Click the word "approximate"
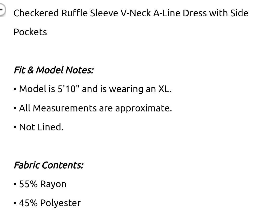Image resolution: width=265 pixels, height=213 pixels. (143, 108)
